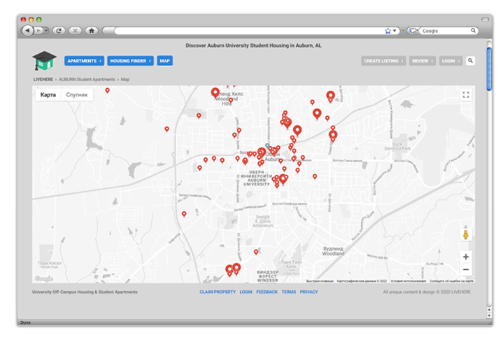
Task: Click the browser back arrow
Action: pyautogui.click(x=27, y=31)
